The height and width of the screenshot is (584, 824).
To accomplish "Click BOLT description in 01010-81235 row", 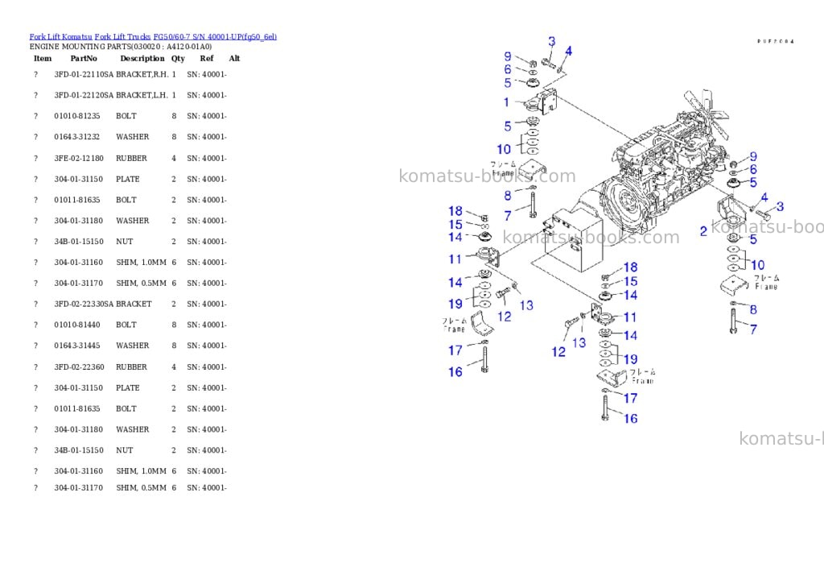I will click(x=126, y=116).
